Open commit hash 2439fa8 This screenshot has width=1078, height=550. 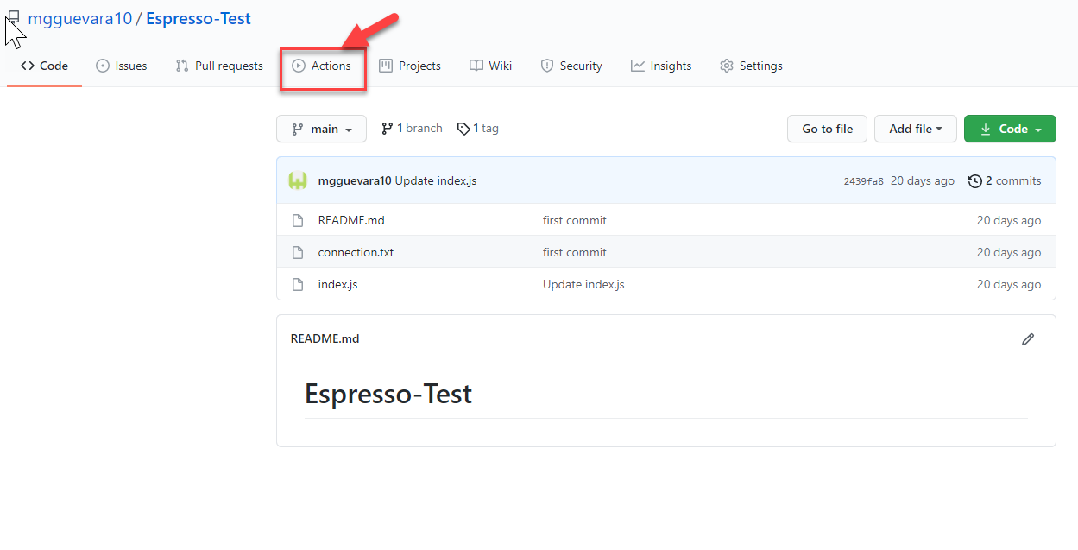click(x=863, y=181)
